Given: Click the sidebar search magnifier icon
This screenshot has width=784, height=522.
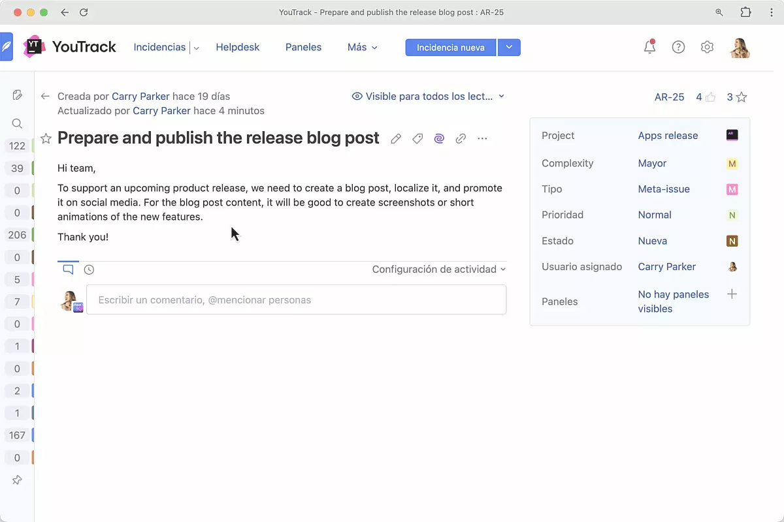Looking at the screenshot, I should tap(18, 123).
